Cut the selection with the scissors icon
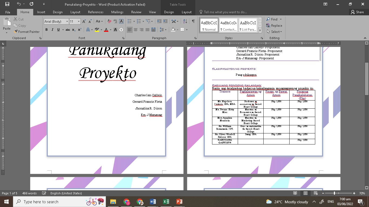This screenshot has width=369, height=207. point(15,19)
